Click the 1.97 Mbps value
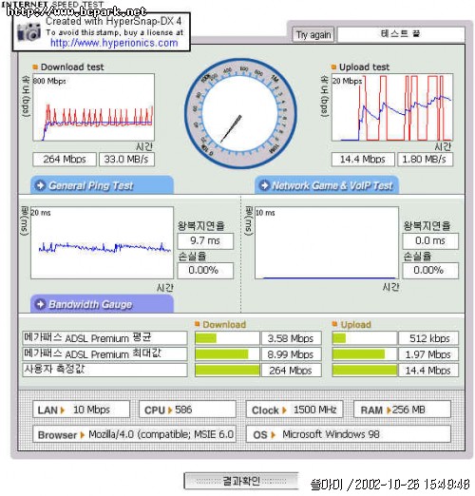The image size is (475, 496). (428, 354)
